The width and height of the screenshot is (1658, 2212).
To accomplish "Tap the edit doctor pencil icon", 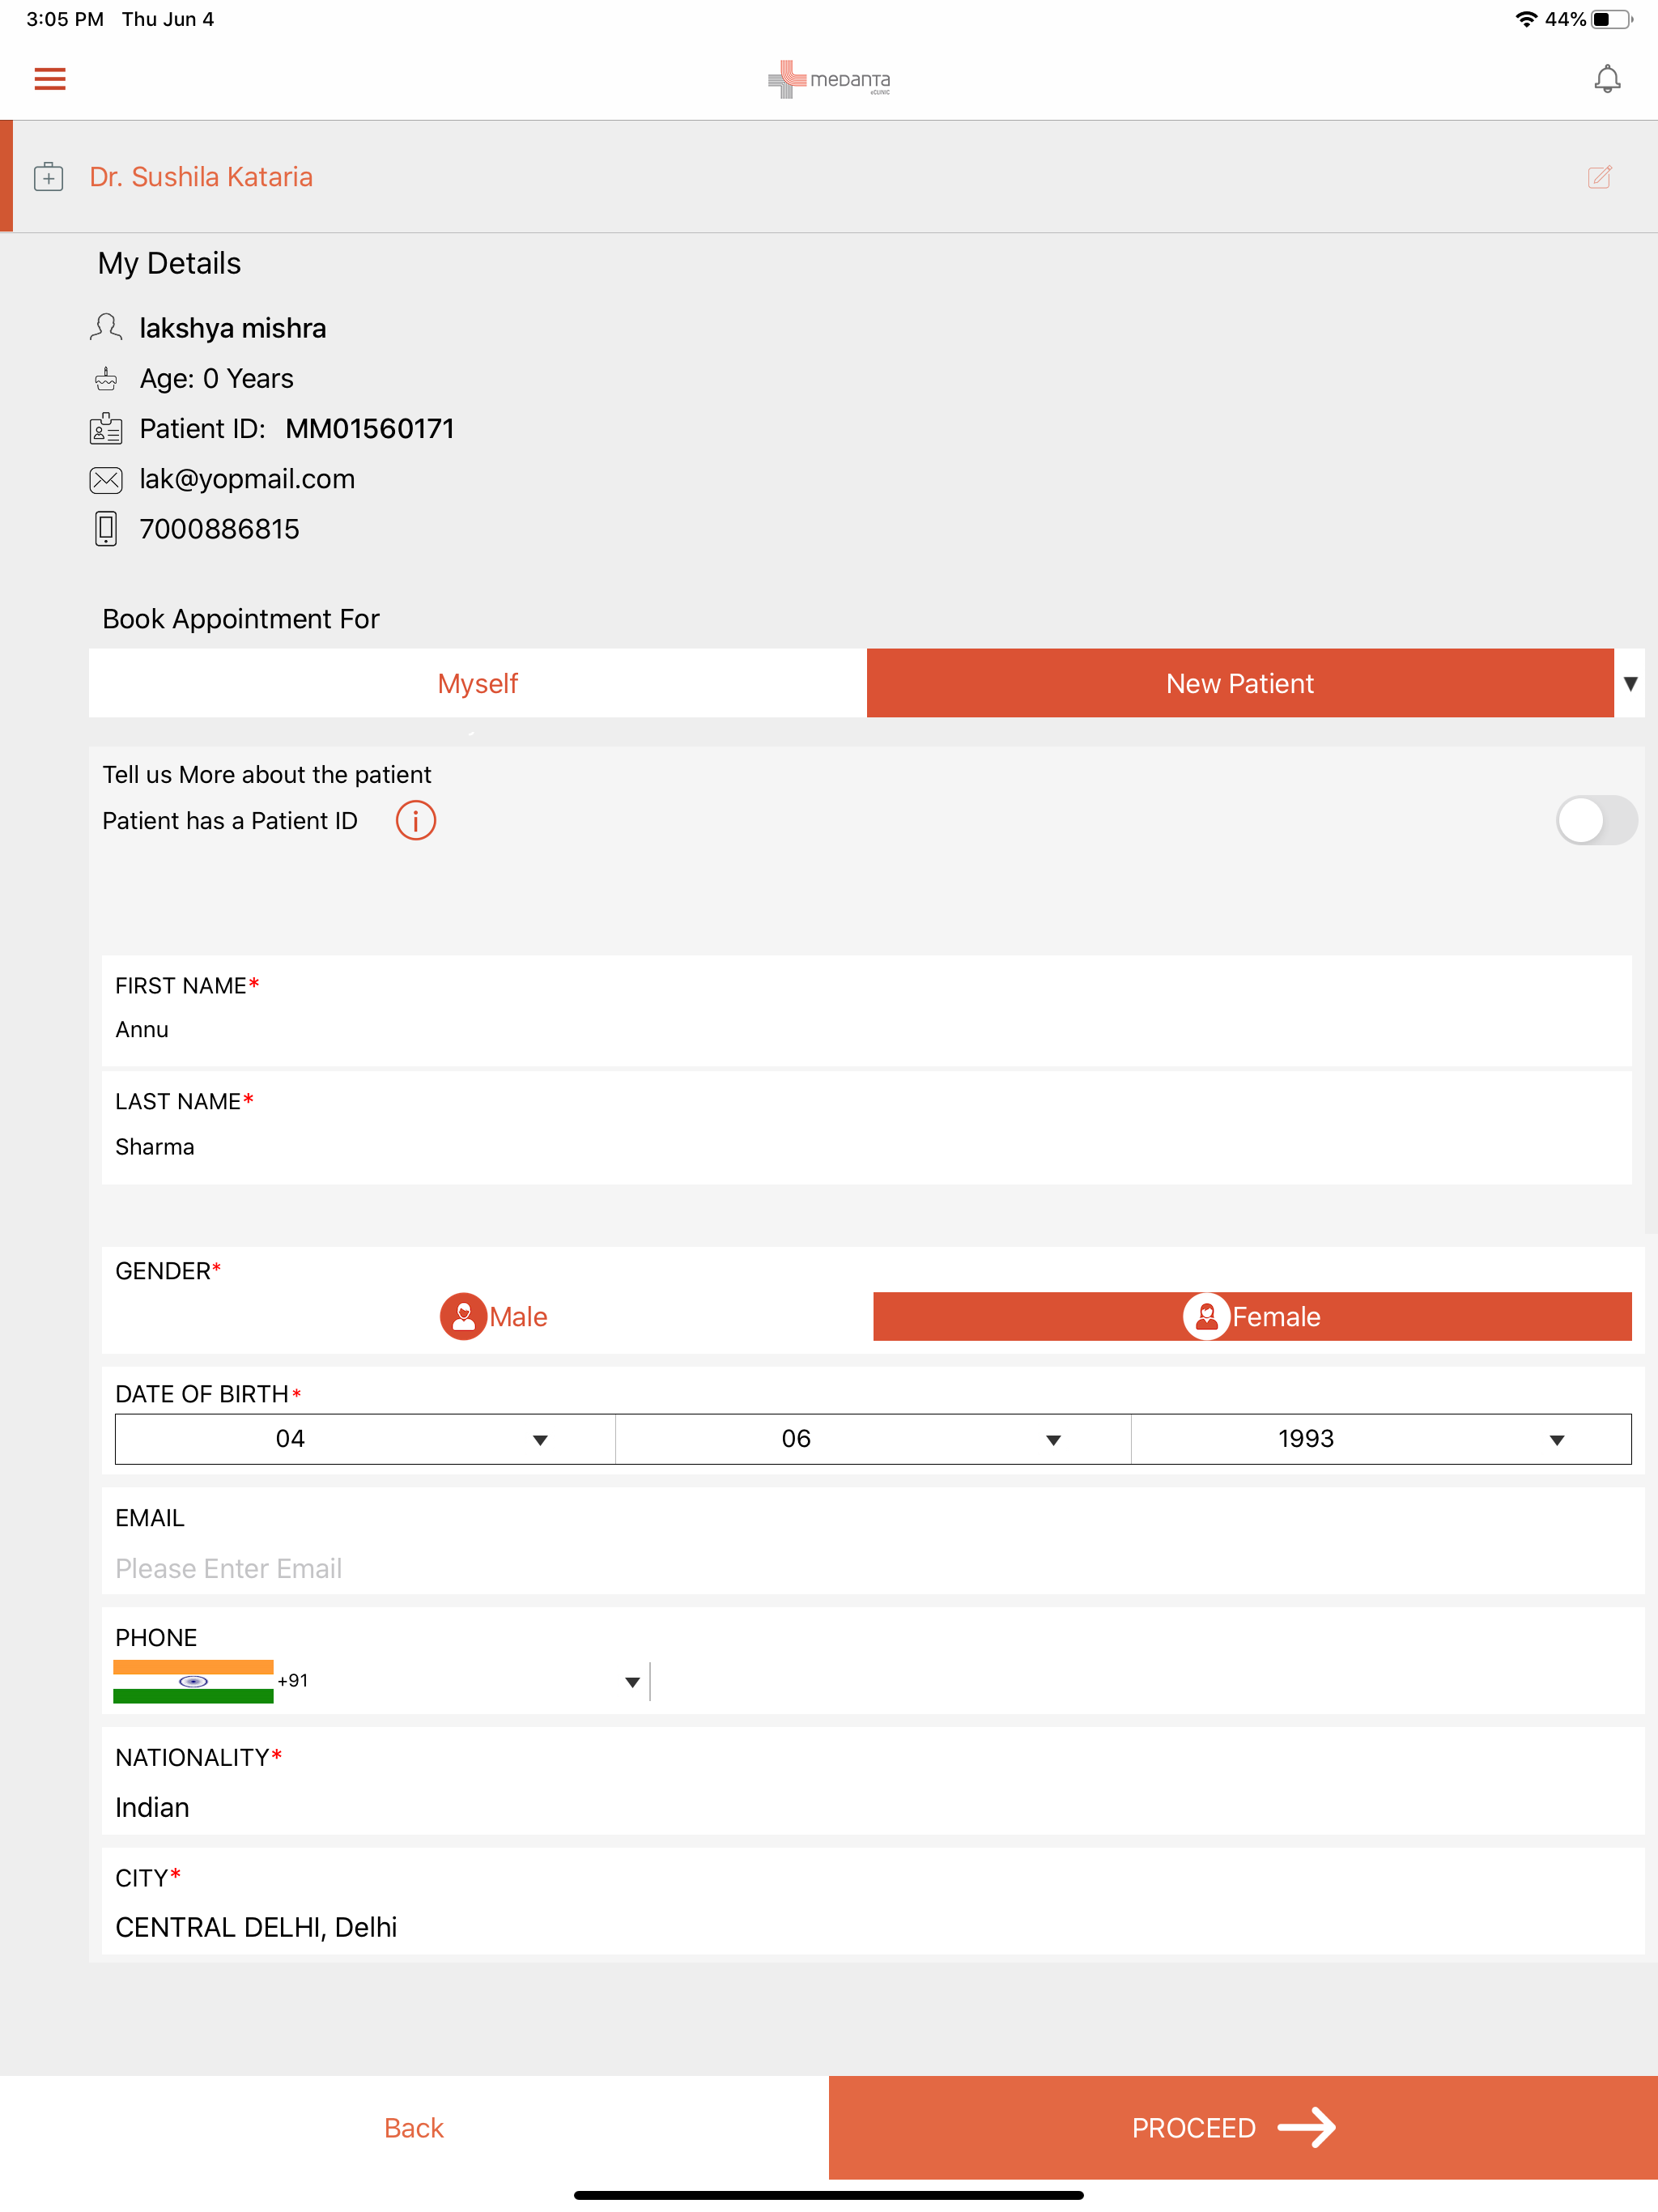I will pos(1600,177).
